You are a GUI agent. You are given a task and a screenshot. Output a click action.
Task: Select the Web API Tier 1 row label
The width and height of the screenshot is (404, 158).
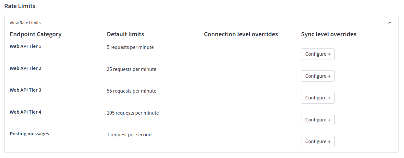(x=25, y=46)
